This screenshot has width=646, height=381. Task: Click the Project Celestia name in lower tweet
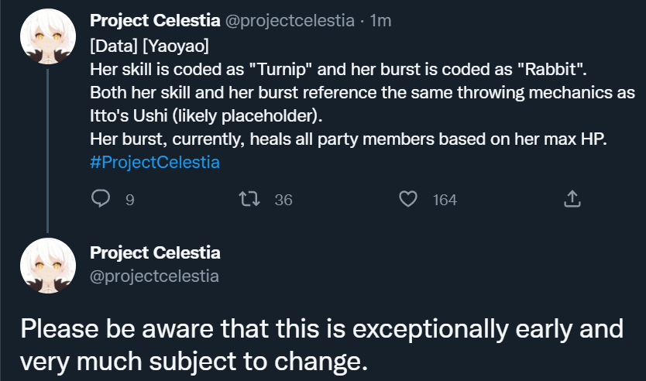tap(155, 253)
